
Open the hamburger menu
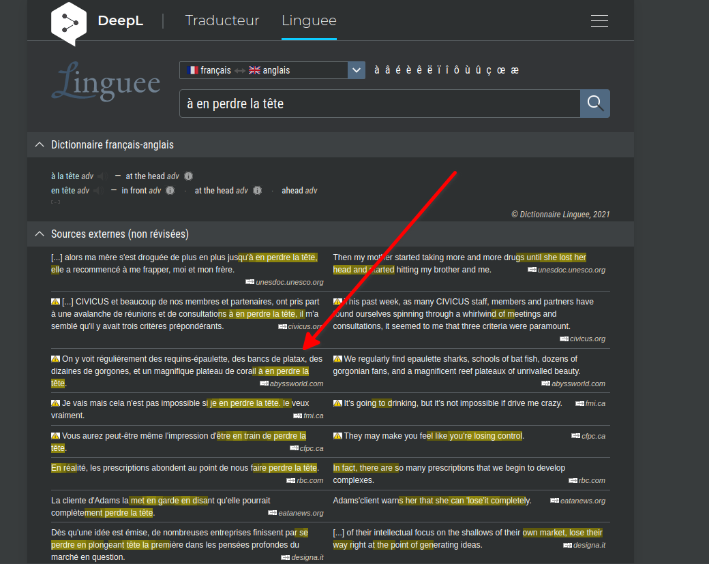(599, 20)
